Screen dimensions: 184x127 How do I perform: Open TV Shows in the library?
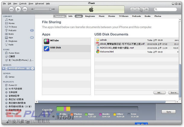pyautogui.click(x=13, y=27)
